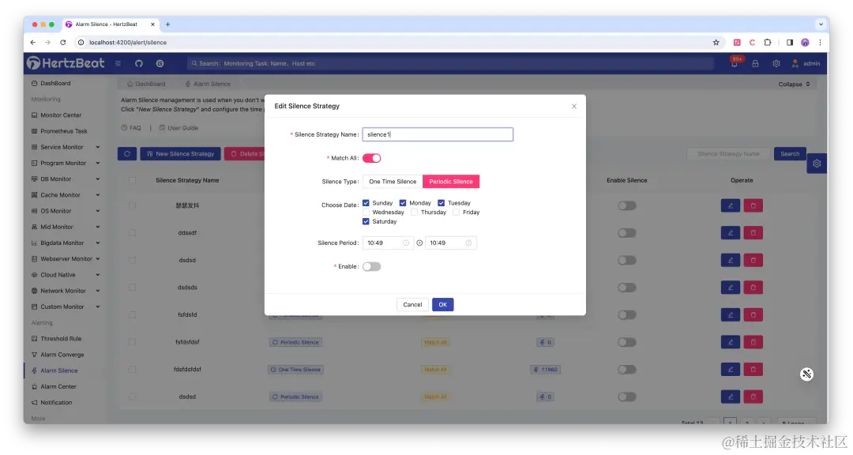Uncheck the Saturday checkbox
The height and width of the screenshot is (455, 853).
(x=366, y=221)
